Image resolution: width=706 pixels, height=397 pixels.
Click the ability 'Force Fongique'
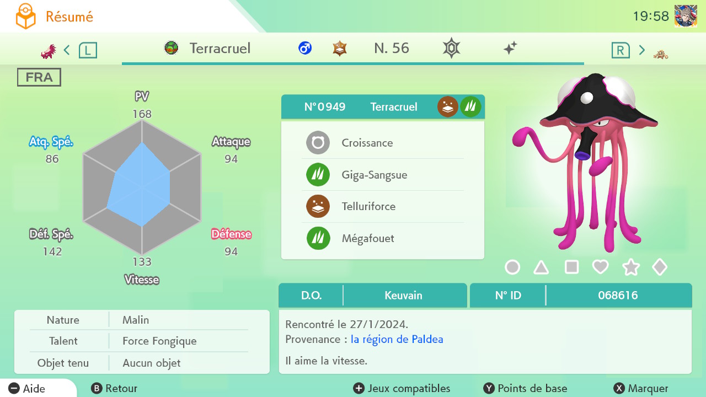pos(159,341)
